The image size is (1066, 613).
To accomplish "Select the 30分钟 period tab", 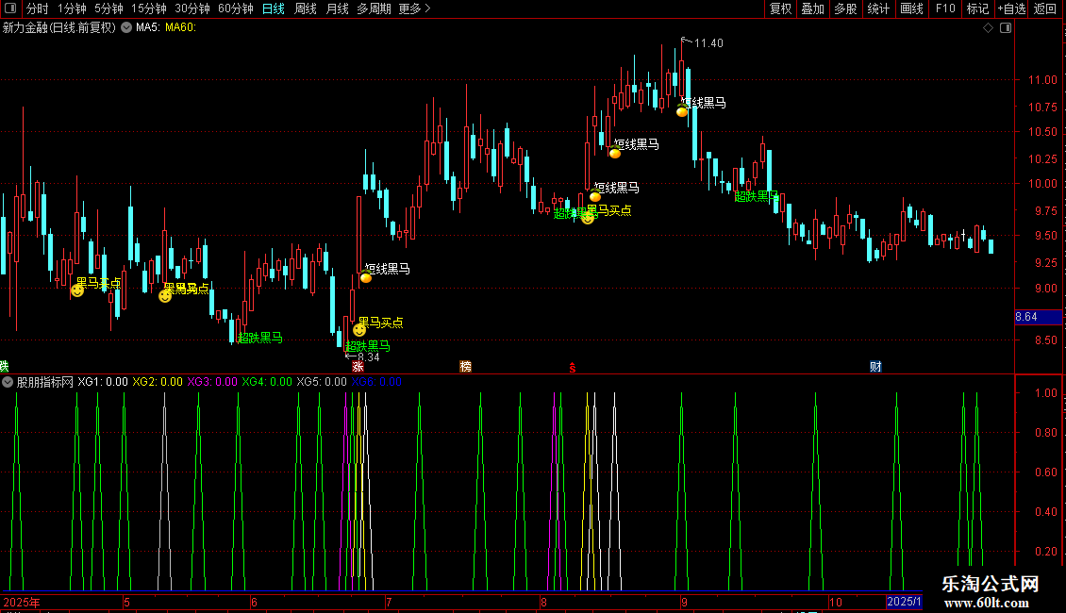I will (x=192, y=8).
